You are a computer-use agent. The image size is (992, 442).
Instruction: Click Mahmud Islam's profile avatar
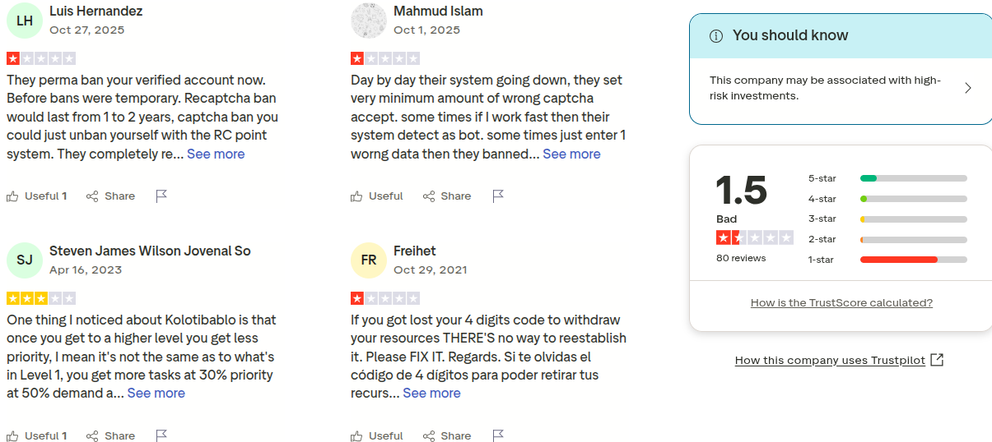369,21
